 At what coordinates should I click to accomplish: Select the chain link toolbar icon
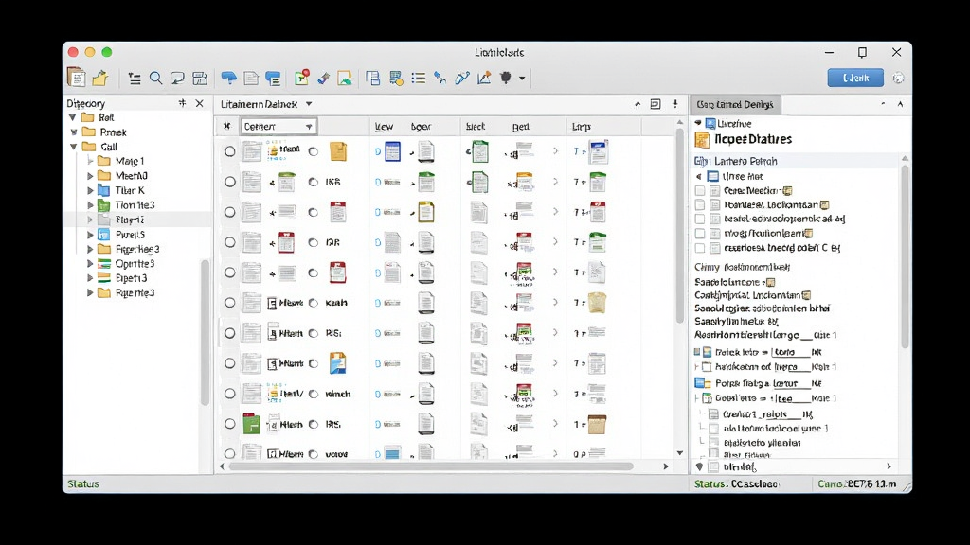(462, 78)
